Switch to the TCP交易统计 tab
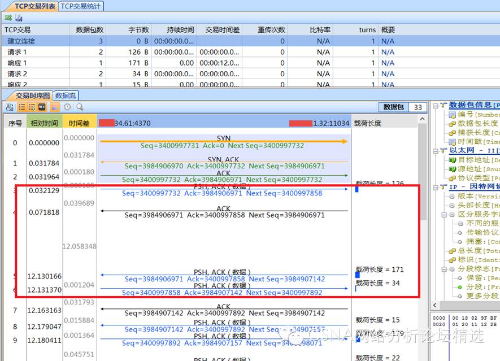This screenshot has height=361, width=500. [x=81, y=6]
